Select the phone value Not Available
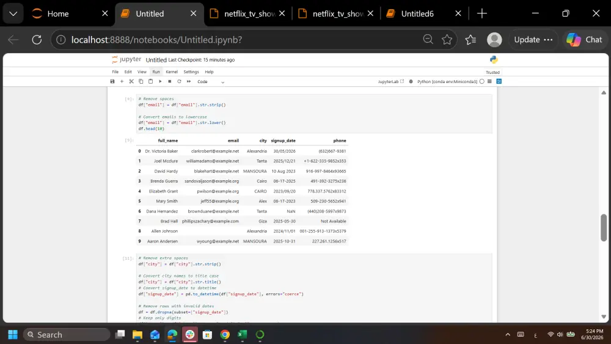The height and width of the screenshot is (344, 611). click(x=333, y=221)
